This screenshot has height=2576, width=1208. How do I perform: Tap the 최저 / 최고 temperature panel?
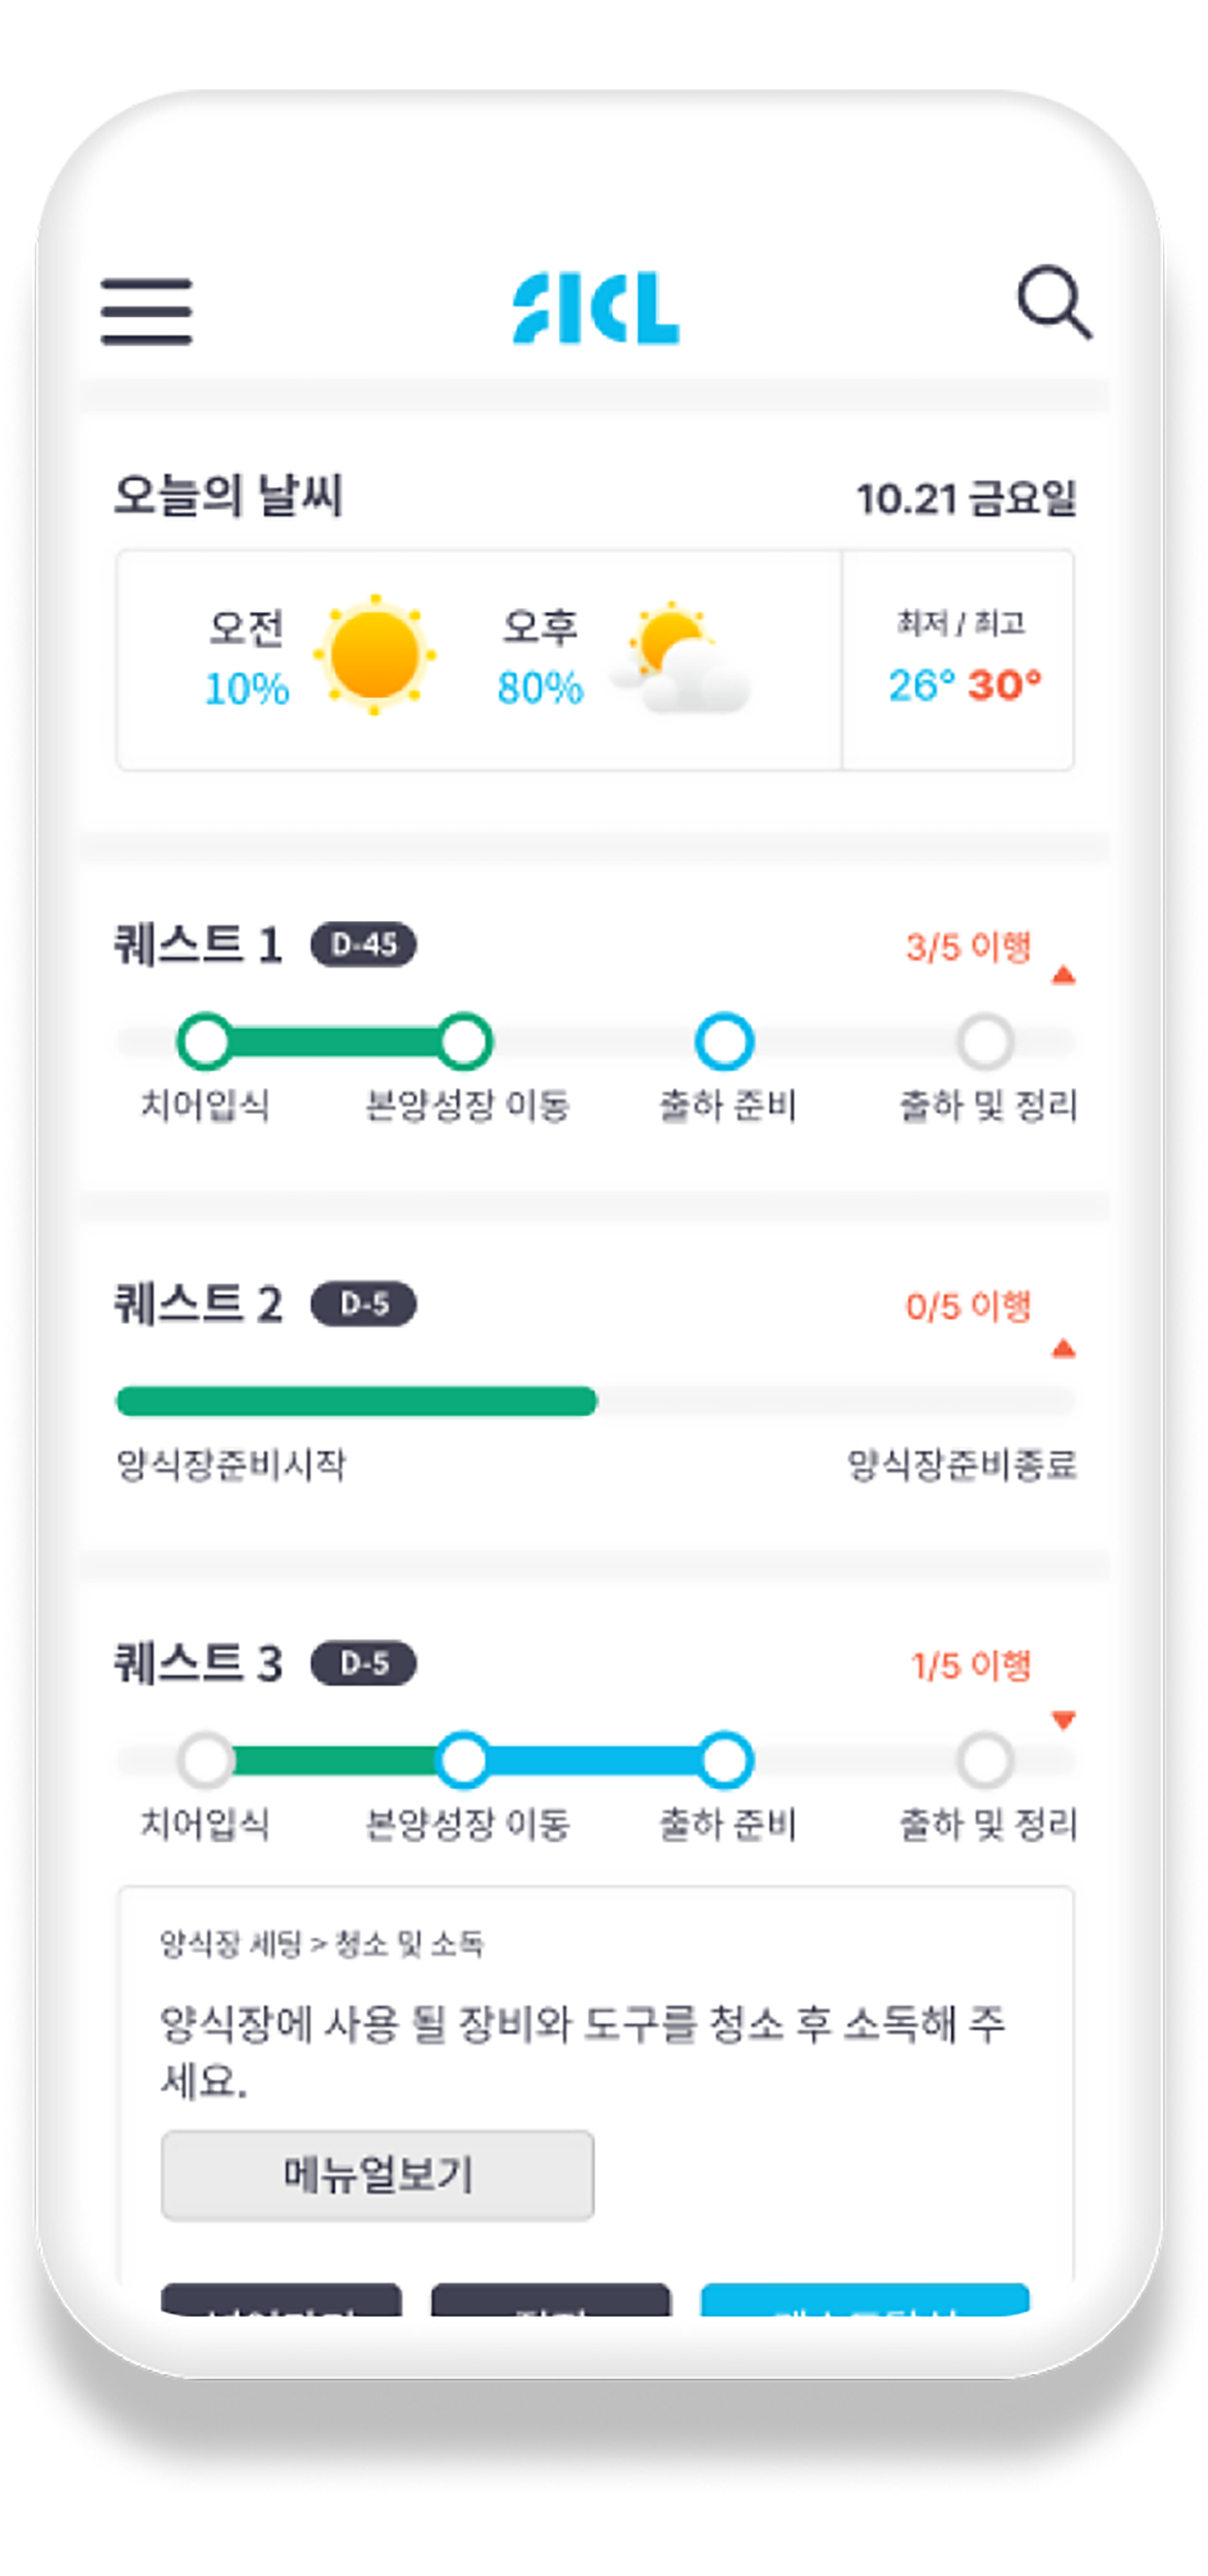[958, 659]
